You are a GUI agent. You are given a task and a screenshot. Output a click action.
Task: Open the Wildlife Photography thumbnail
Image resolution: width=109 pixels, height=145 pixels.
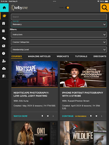[x=83, y=133]
